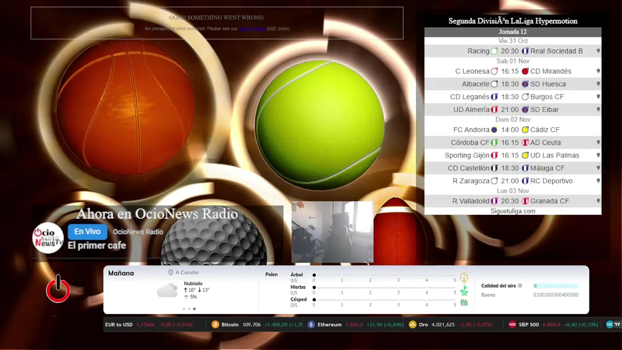This screenshot has height=350, width=622.
Task: Click the cloudy weather icon
Action: pos(167,290)
